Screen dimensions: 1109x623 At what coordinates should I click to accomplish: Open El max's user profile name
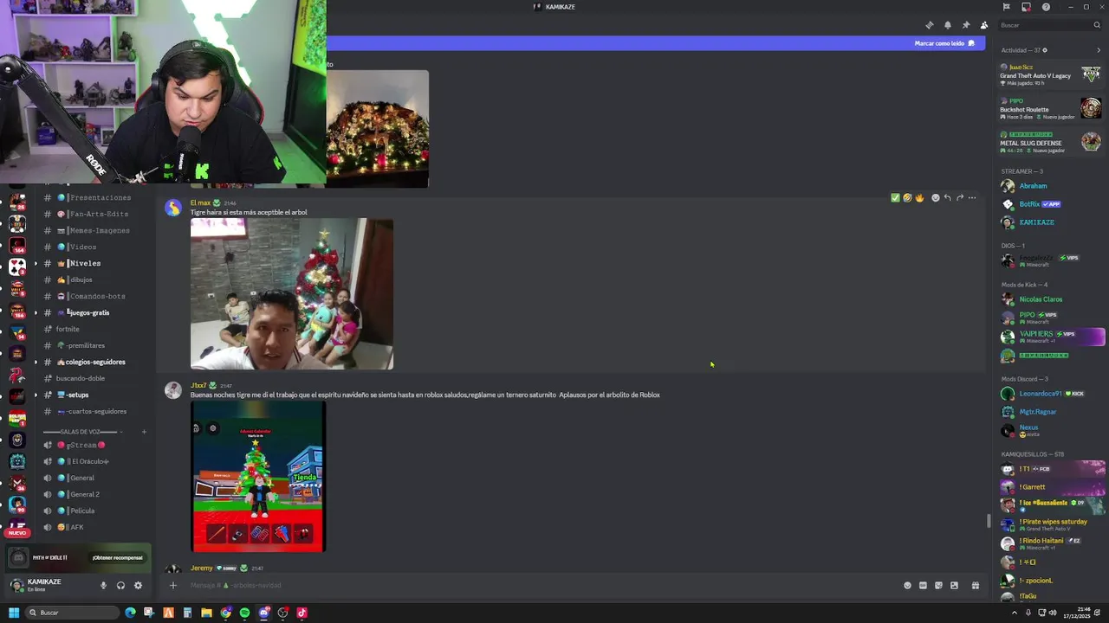pos(200,203)
